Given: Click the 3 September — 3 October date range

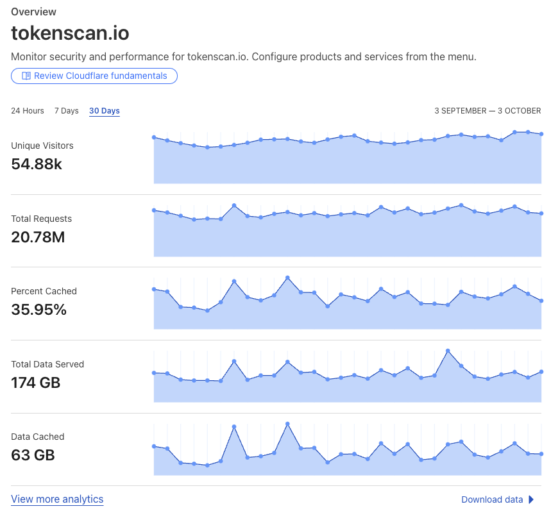Looking at the screenshot, I should pyautogui.click(x=487, y=111).
